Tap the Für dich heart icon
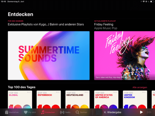The width and height of the screenshot is (155, 116). pos(26,112)
